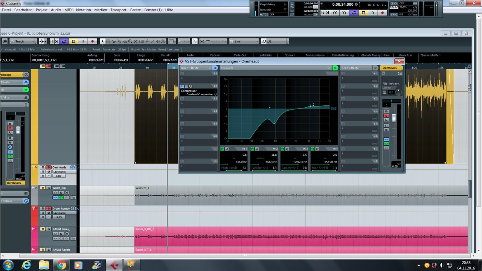Click project toolbar Play button

[x=83, y=41]
